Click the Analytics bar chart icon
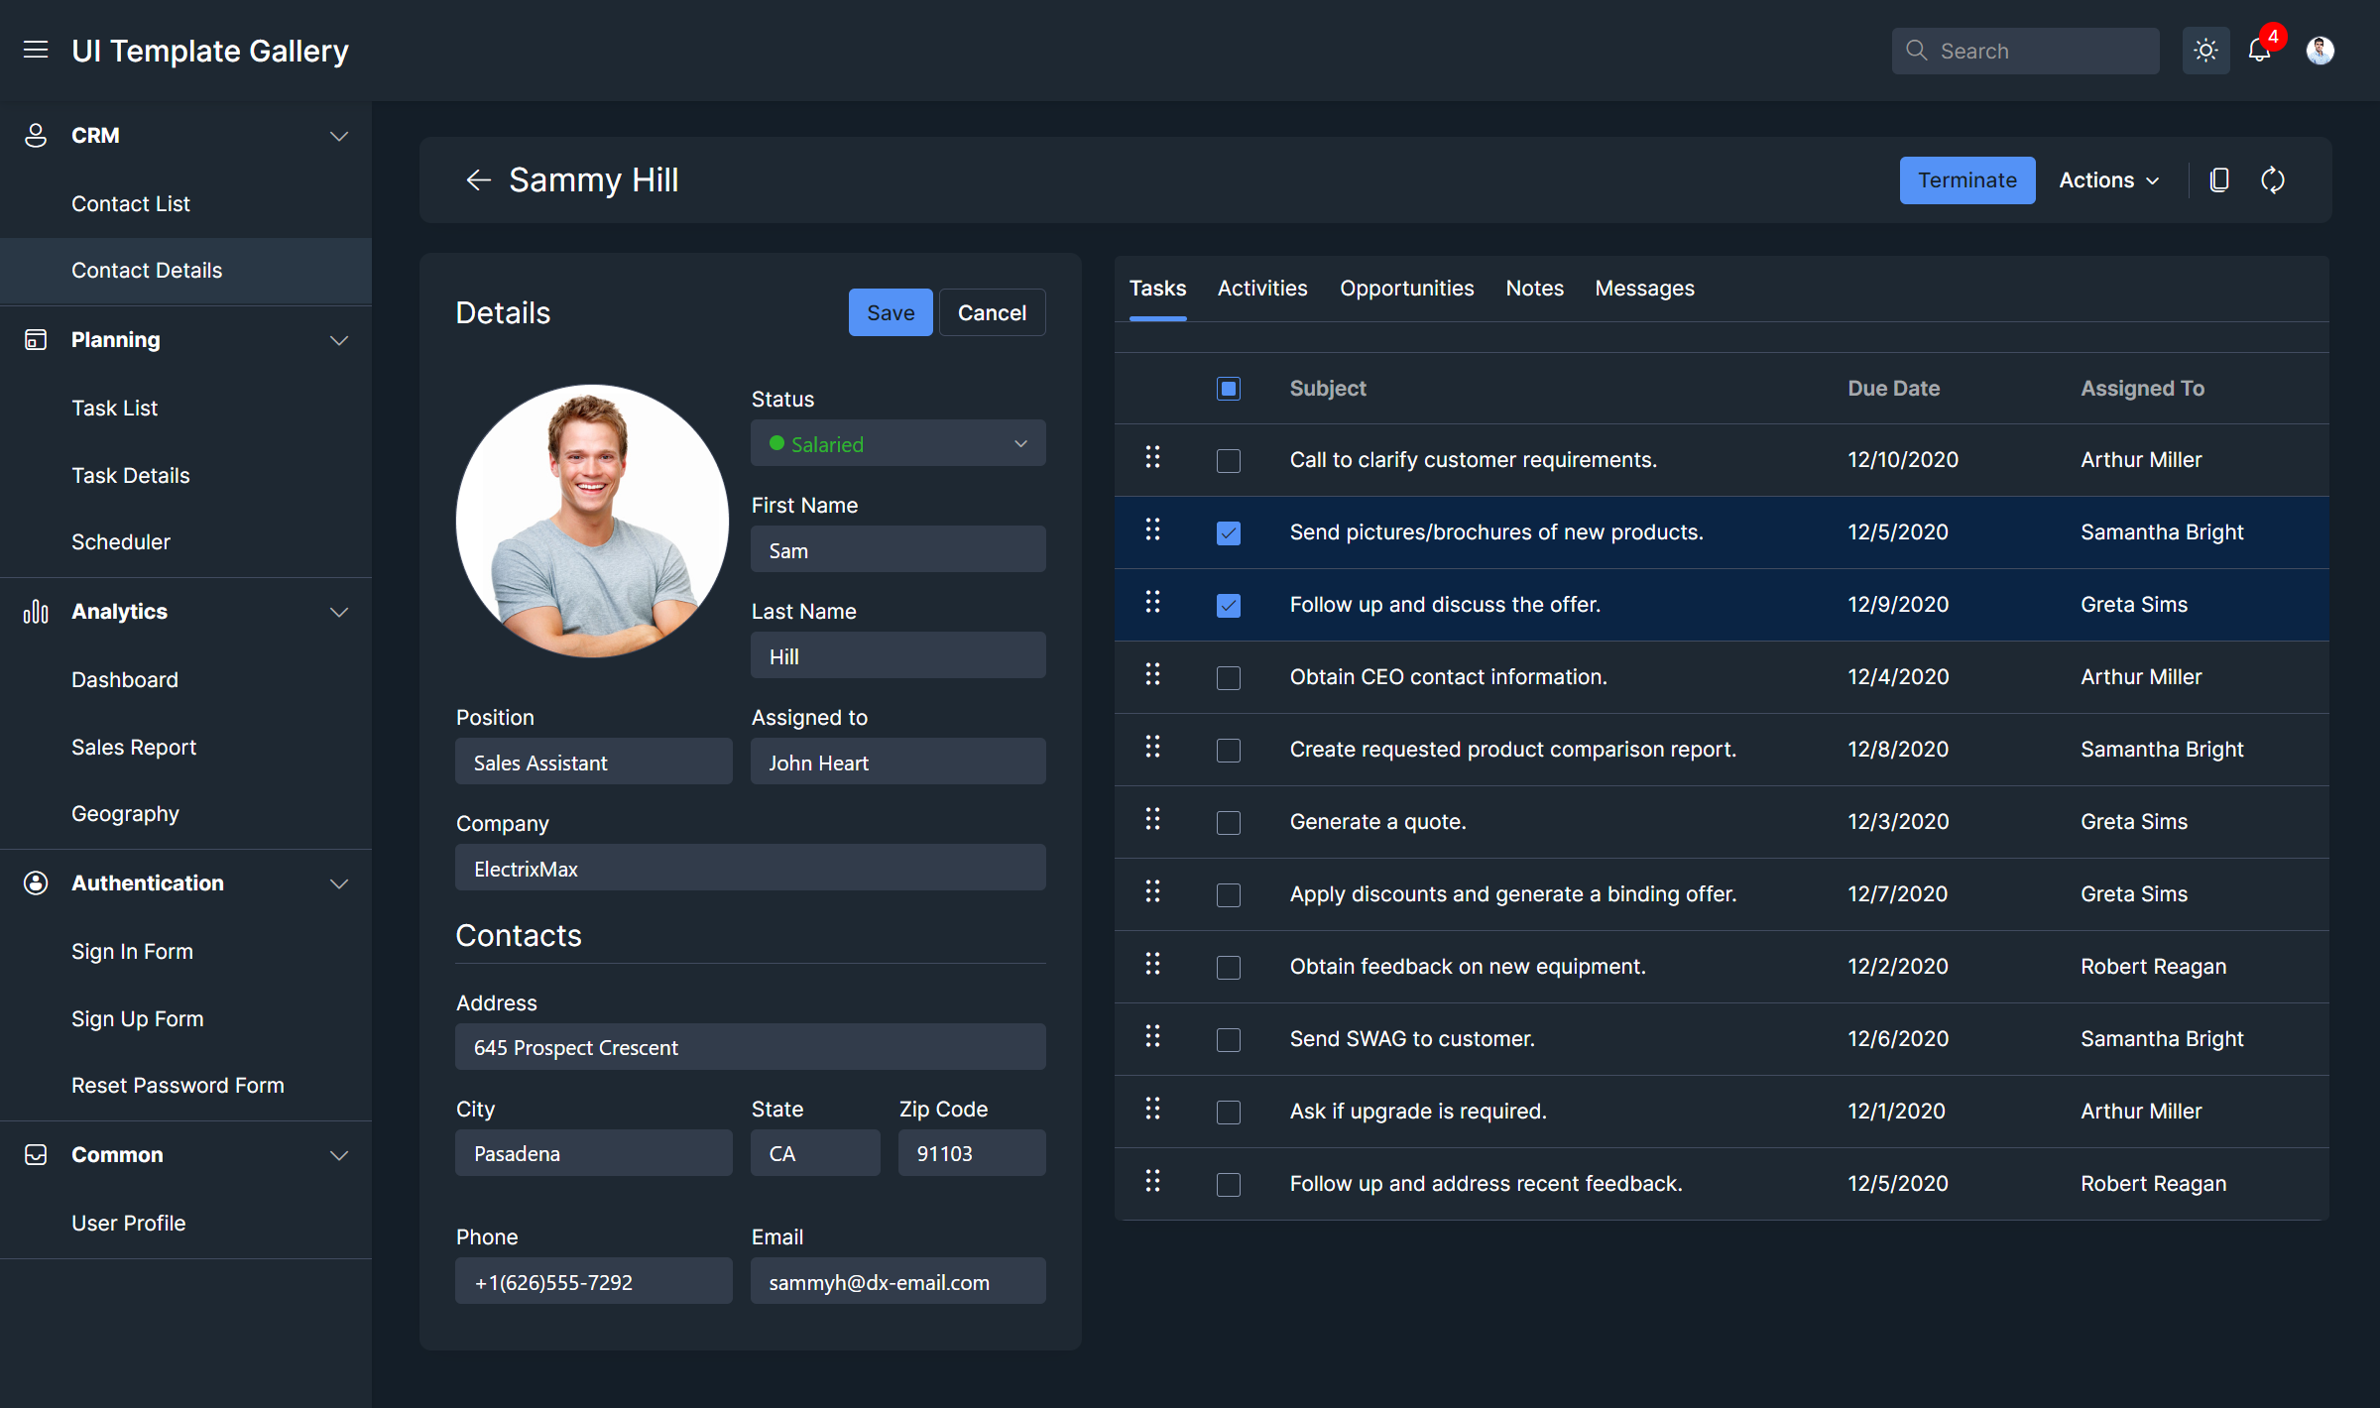 [x=36, y=612]
